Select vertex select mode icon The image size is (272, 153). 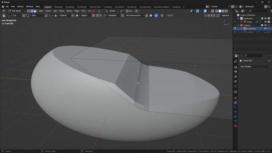tap(28, 11)
